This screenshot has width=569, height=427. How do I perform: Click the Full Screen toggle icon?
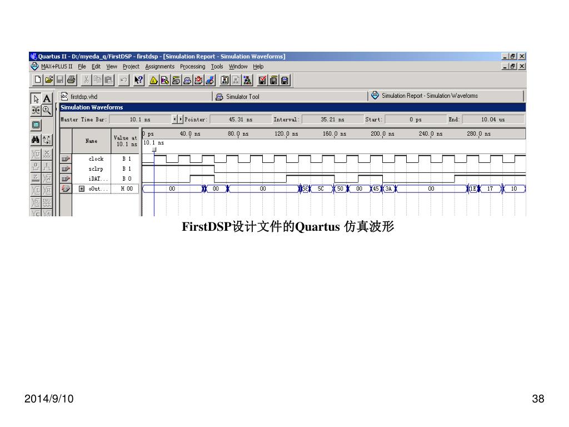pyautogui.click(x=36, y=125)
